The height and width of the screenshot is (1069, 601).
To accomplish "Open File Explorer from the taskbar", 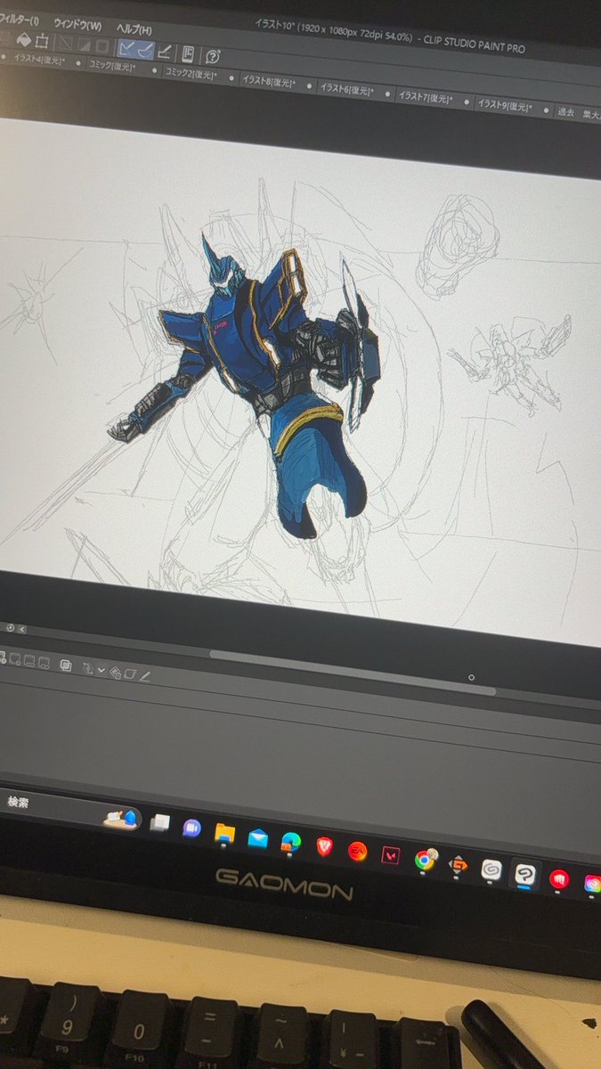I will [x=224, y=834].
